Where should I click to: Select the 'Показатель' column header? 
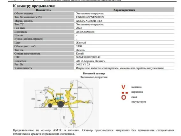pyautogui.click(x=43, y=10)
